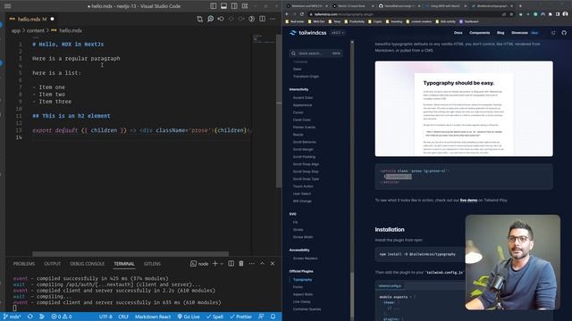Switch to the PROBLEMS panel tab
The height and width of the screenshot is (321, 572).
coord(24,264)
